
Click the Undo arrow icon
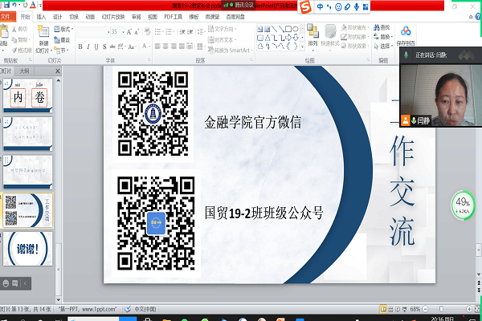[x=14, y=5]
